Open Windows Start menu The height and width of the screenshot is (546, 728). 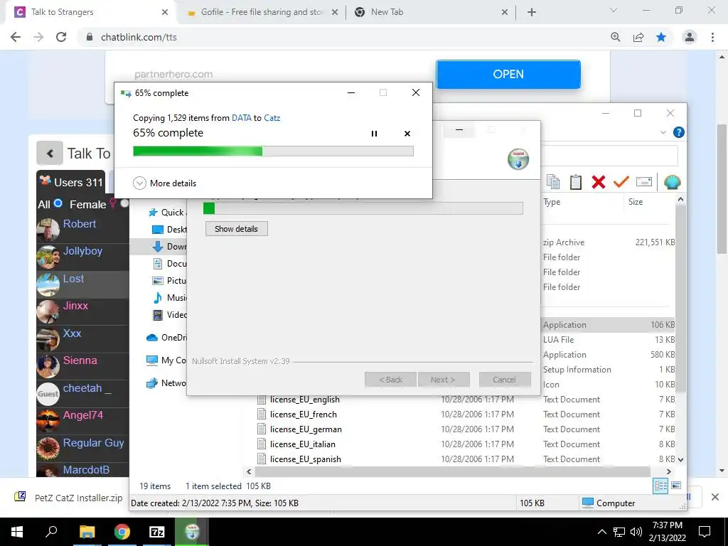17,532
